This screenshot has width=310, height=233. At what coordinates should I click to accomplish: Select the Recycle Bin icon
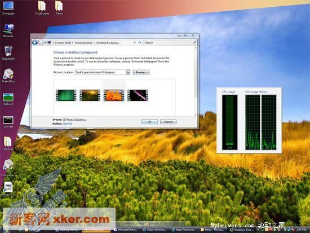pyautogui.click(x=8, y=53)
